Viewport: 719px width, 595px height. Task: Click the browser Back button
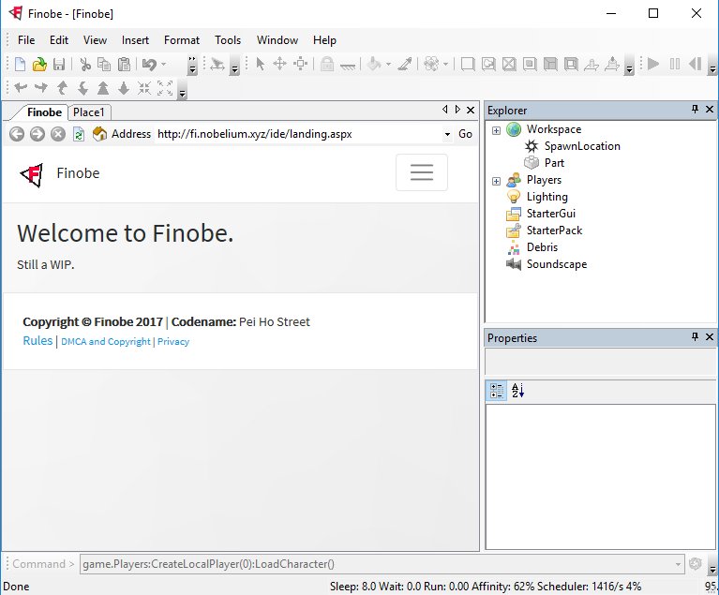click(x=17, y=134)
